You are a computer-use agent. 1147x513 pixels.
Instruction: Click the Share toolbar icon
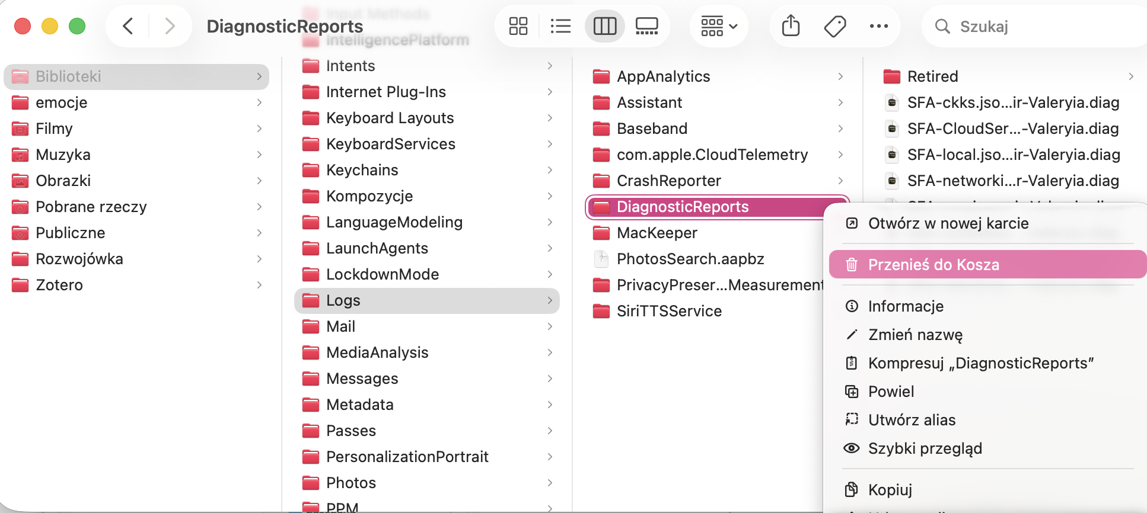click(x=791, y=26)
